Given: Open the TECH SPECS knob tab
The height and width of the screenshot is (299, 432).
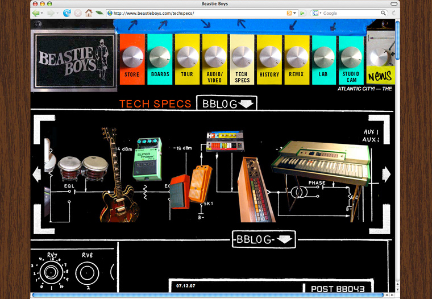Looking at the screenshot, I should [x=242, y=59].
